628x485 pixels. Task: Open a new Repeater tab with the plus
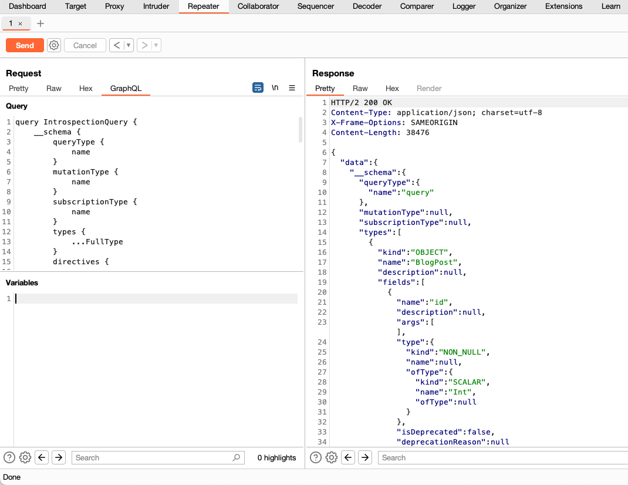[40, 23]
